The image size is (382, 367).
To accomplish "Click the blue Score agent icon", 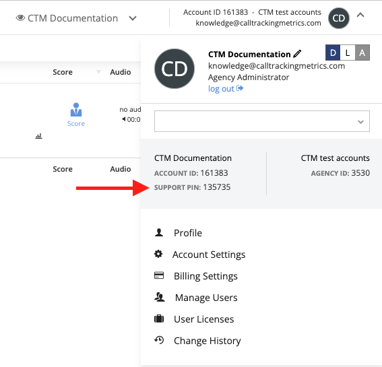I will click(76, 109).
